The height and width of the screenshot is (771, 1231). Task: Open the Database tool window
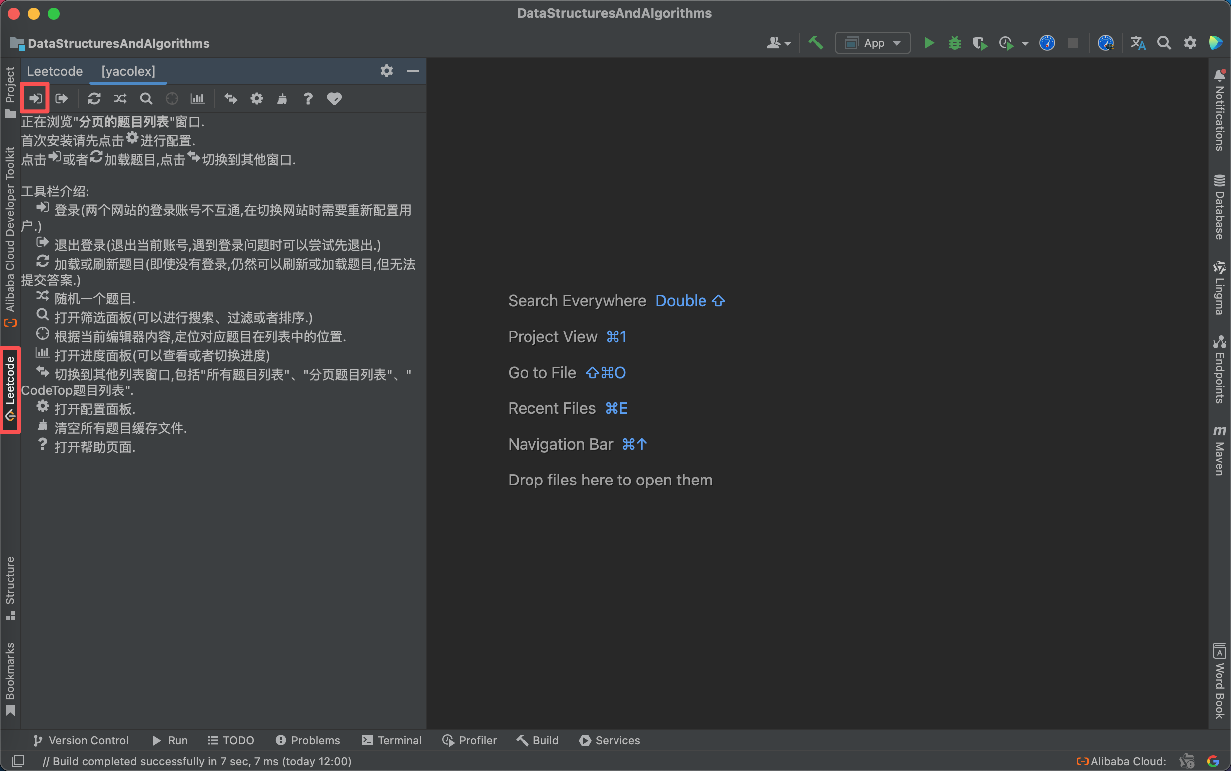click(1219, 207)
